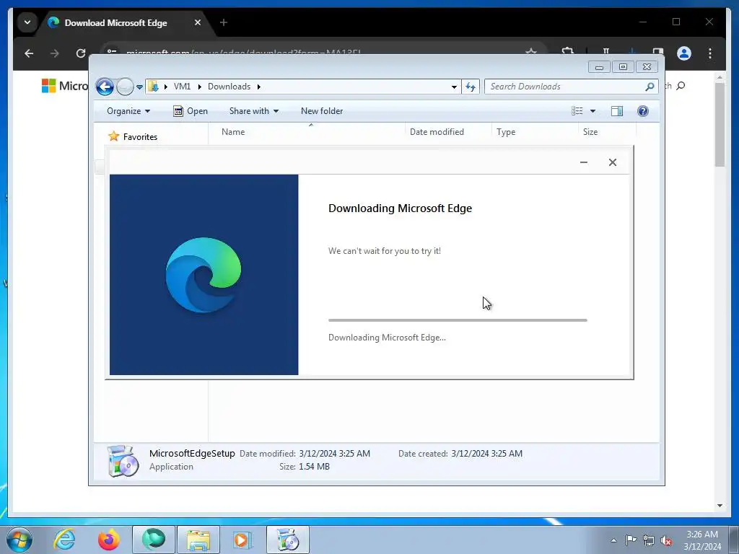
Task: Click the Explorer back navigation button
Action: coord(105,87)
